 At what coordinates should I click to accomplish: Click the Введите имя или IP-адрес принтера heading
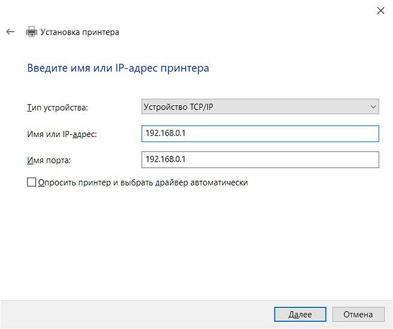point(118,68)
